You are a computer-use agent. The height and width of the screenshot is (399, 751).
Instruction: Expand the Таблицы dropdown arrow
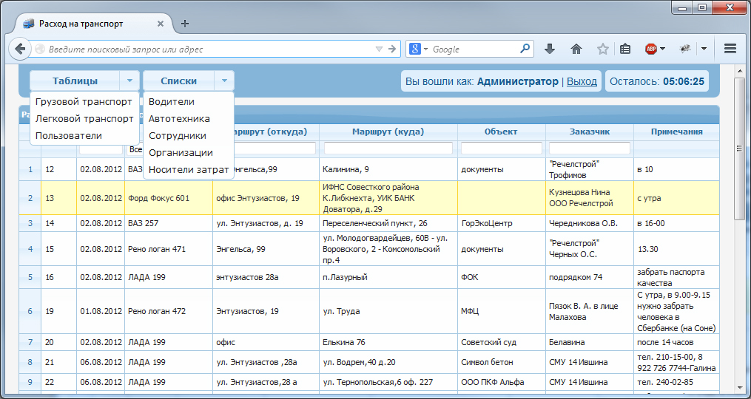(129, 81)
